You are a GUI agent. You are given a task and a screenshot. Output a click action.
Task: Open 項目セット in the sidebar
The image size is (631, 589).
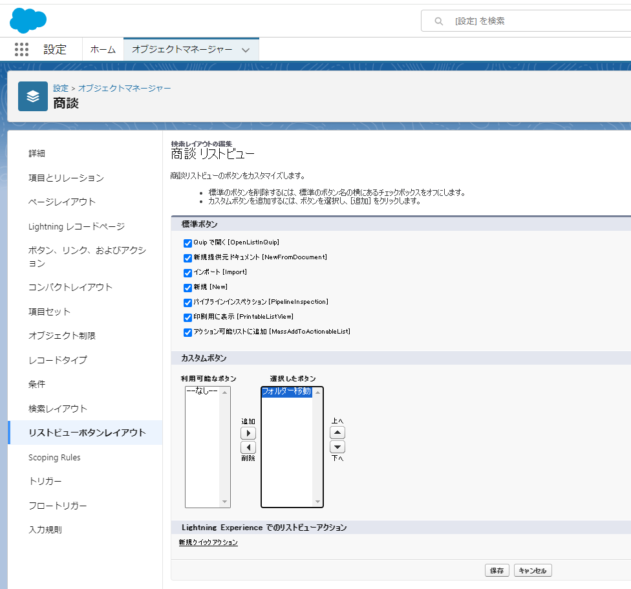pyautogui.click(x=49, y=312)
